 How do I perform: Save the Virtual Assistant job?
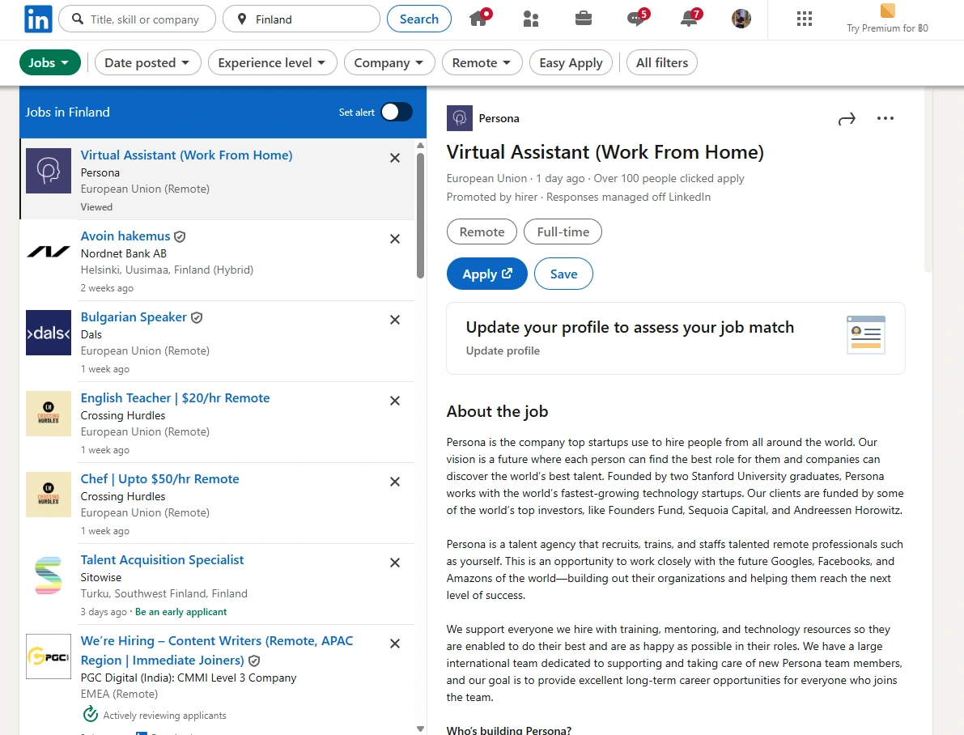pos(563,274)
